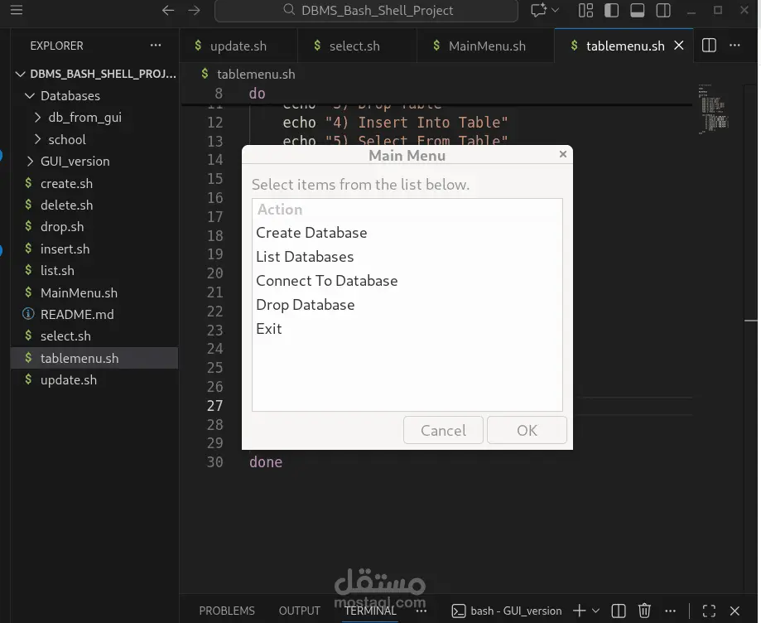Open the Customize Layout icon
This screenshot has width=761, height=623.
coord(585,11)
